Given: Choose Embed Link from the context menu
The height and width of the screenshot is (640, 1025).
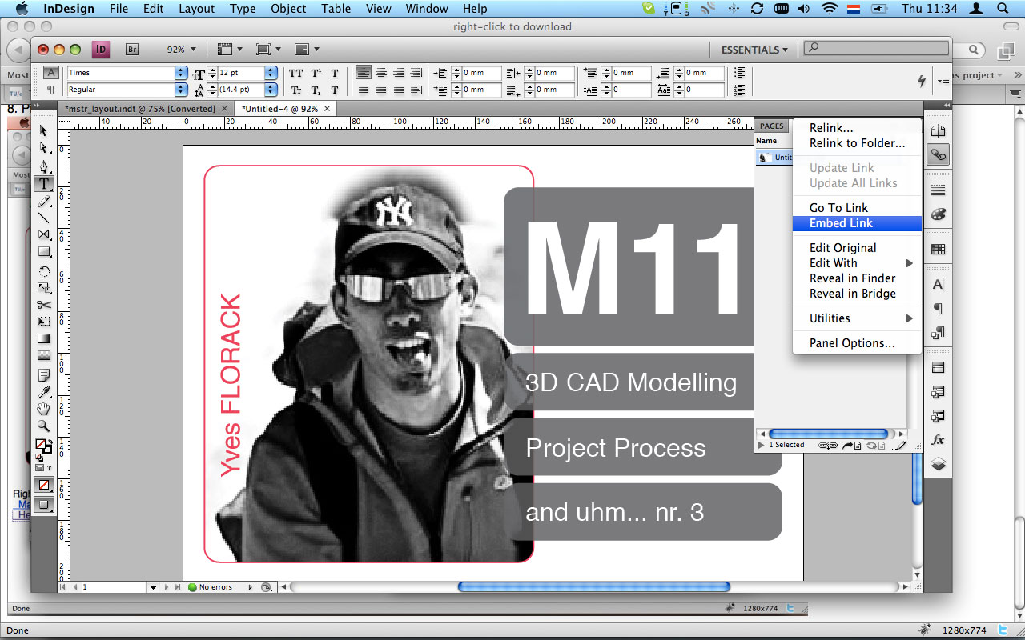Looking at the screenshot, I should pos(841,223).
